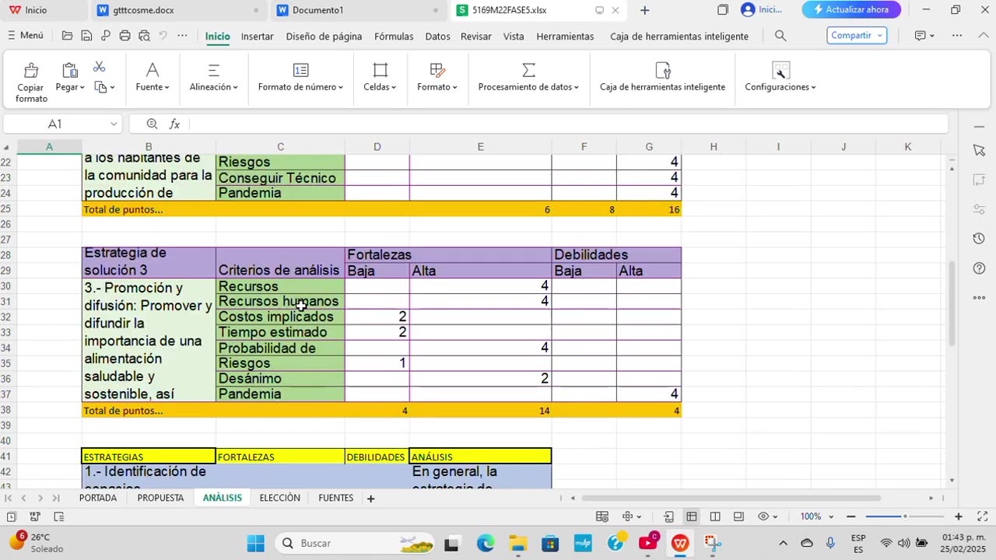
Task: Click the zoom in plus icon
Action: pyautogui.click(x=959, y=516)
